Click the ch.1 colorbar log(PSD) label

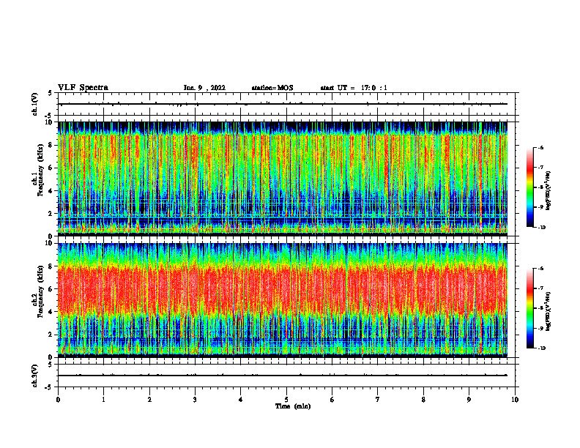[x=549, y=191]
